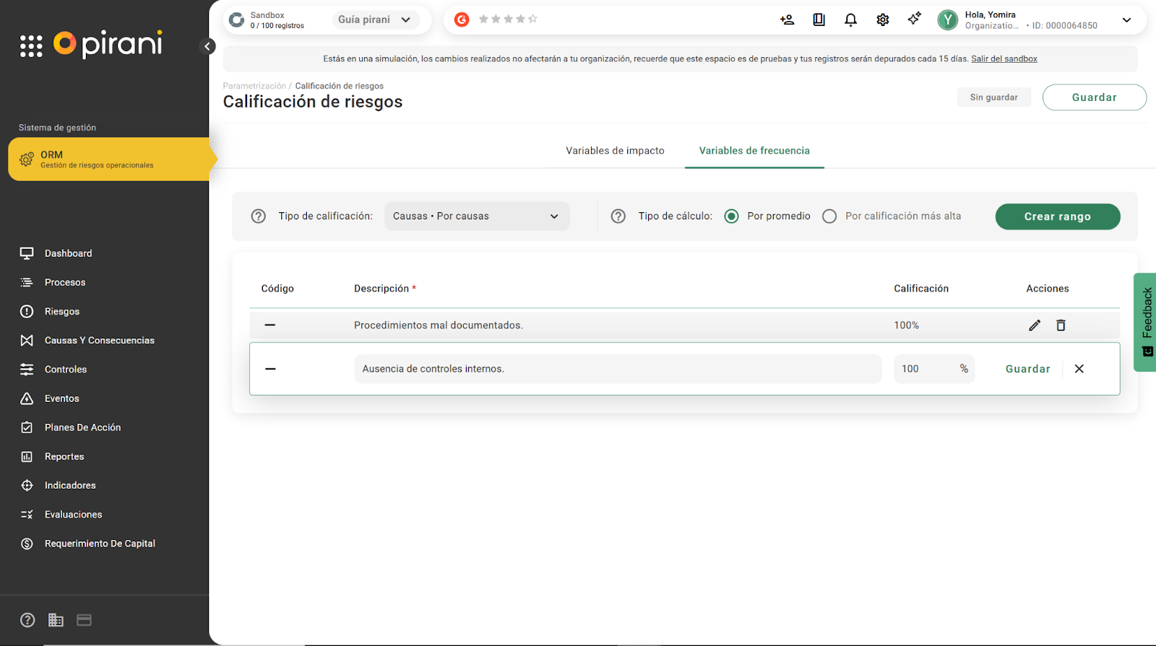
Task: Click the Crear rango button
Action: [x=1057, y=217]
